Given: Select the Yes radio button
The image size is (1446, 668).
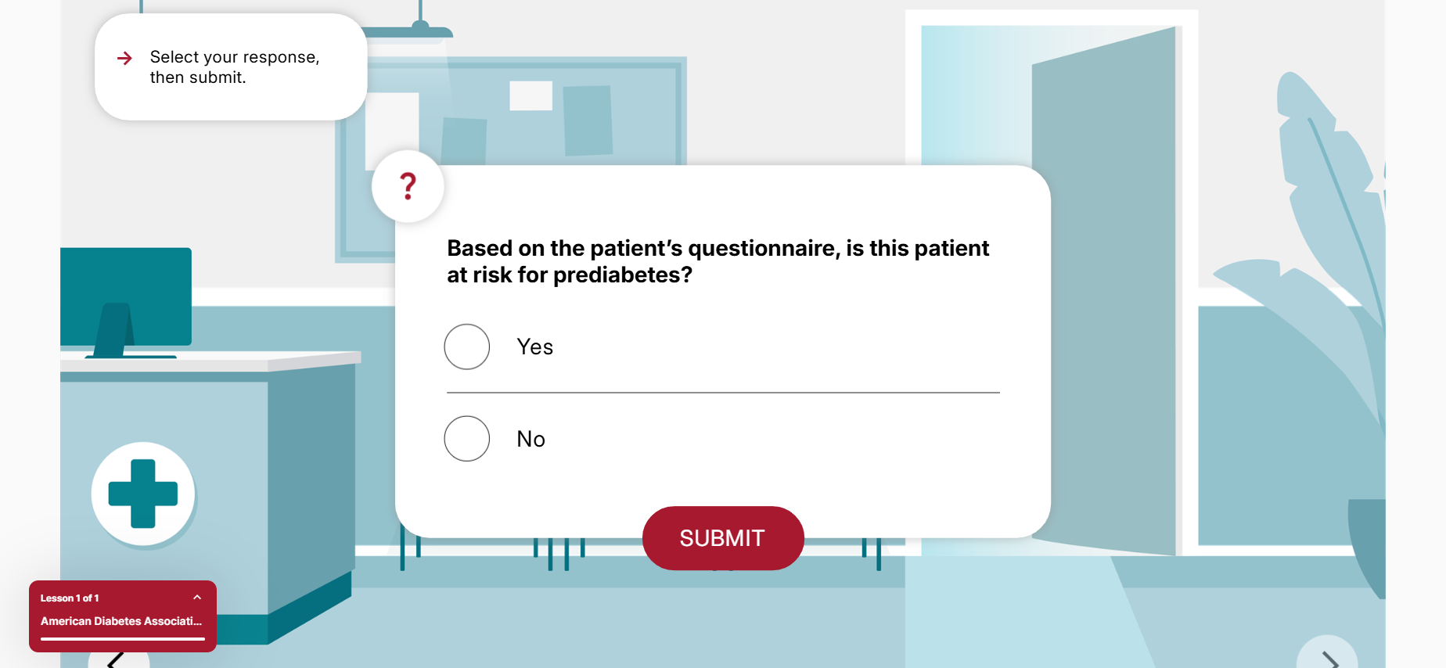Looking at the screenshot, I should point(467,347).
